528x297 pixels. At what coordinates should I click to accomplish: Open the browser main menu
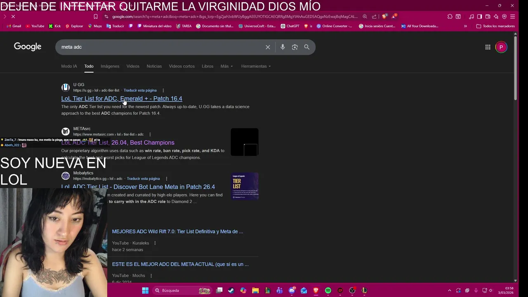click(x=512, y=16)
